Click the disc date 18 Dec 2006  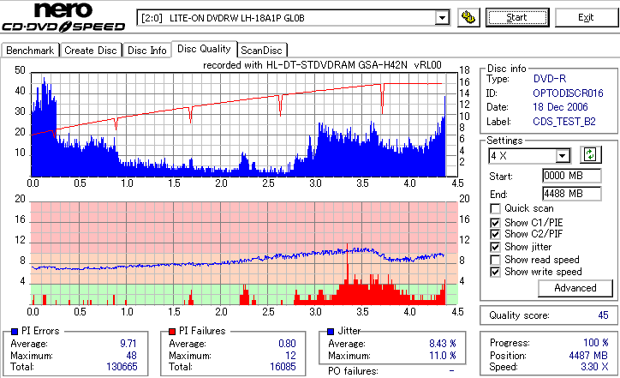click(560, 107)
